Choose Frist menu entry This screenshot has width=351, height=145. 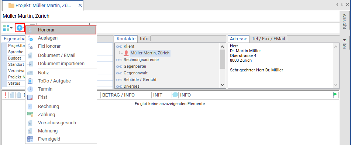[61, 97]
